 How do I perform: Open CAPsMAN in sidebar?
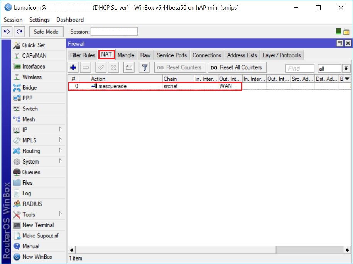pyautogui.click(x=39, y=56)
